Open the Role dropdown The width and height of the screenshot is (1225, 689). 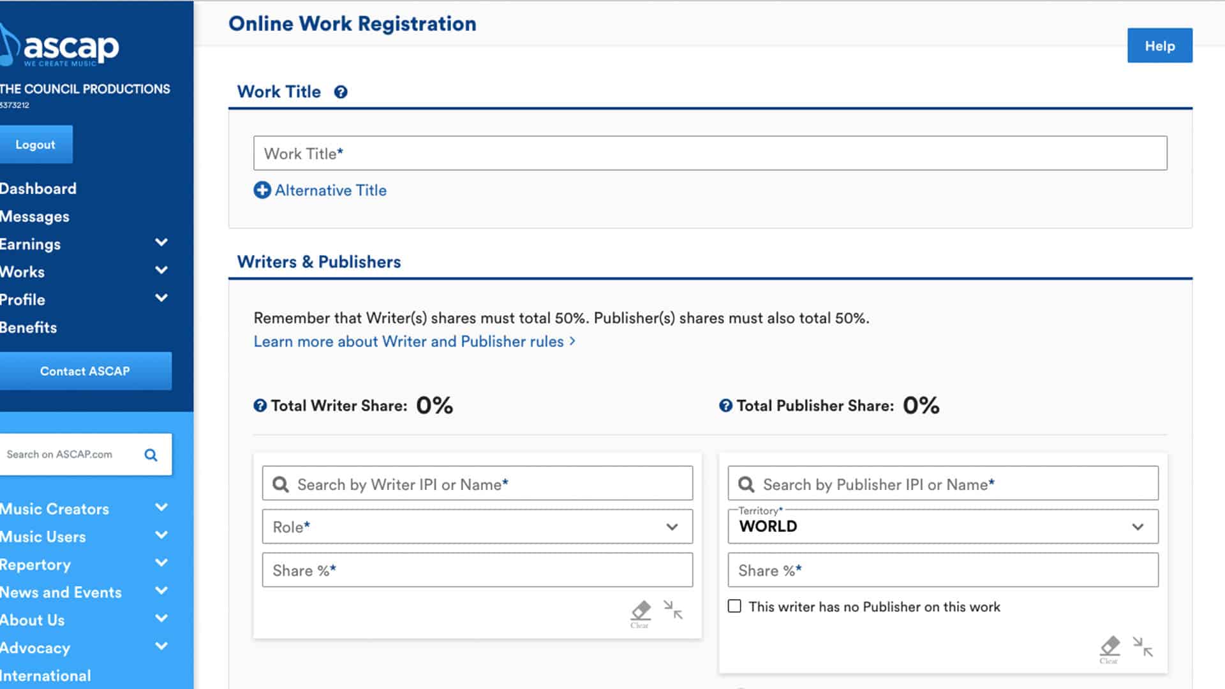coord(477,527)
